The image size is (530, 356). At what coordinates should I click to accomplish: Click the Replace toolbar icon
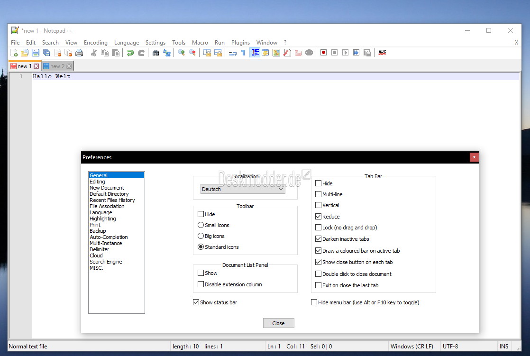pos(167,53)
